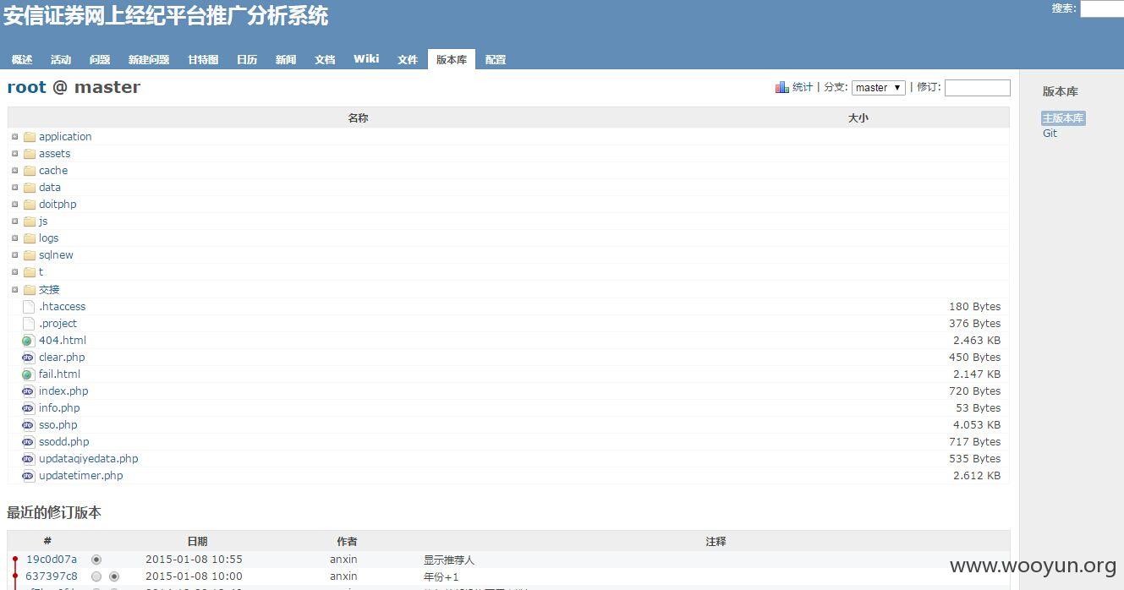Open the 新建问题 tab
Screen dimensions: 1124x590
coord(149,59)
